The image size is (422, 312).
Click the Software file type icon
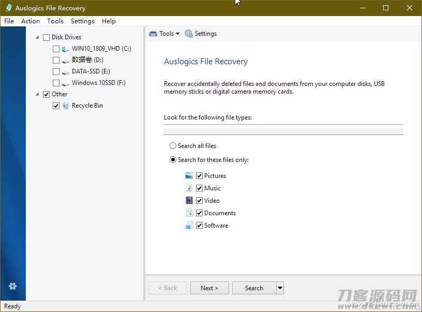click(189, 225)
